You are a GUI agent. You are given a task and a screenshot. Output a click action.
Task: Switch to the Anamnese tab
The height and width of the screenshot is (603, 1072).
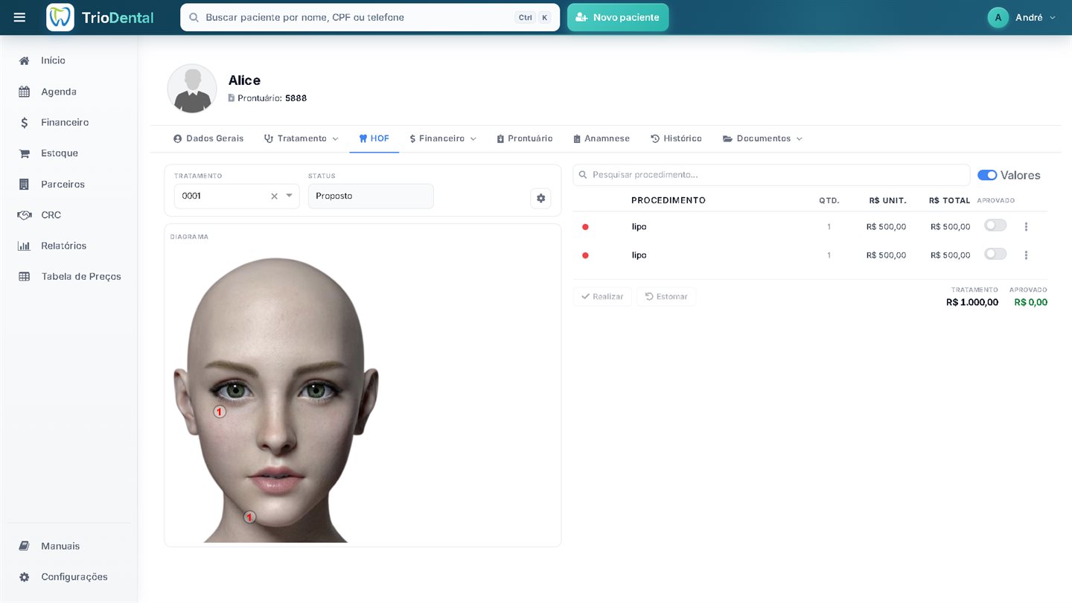pyautogui.click(x=602, y=138)
